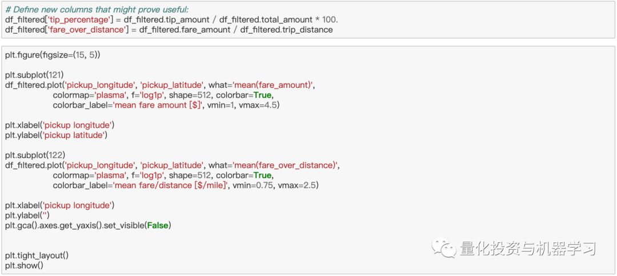Click the plt.subplot(122) line
The height and width of the screenshot is (276, 617).
click(35, 155)
